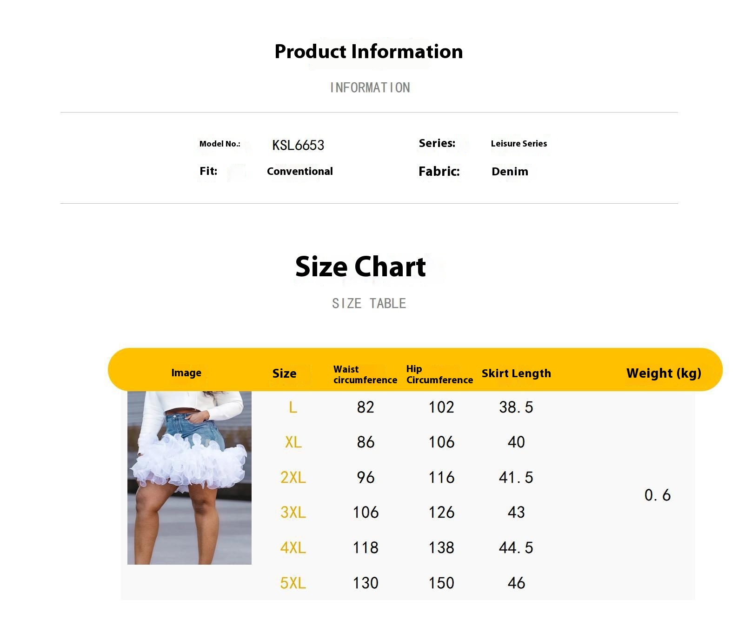738x640 pixels.
Task: Select the model number KSL6653 text
Action: [x=298, y=145]
